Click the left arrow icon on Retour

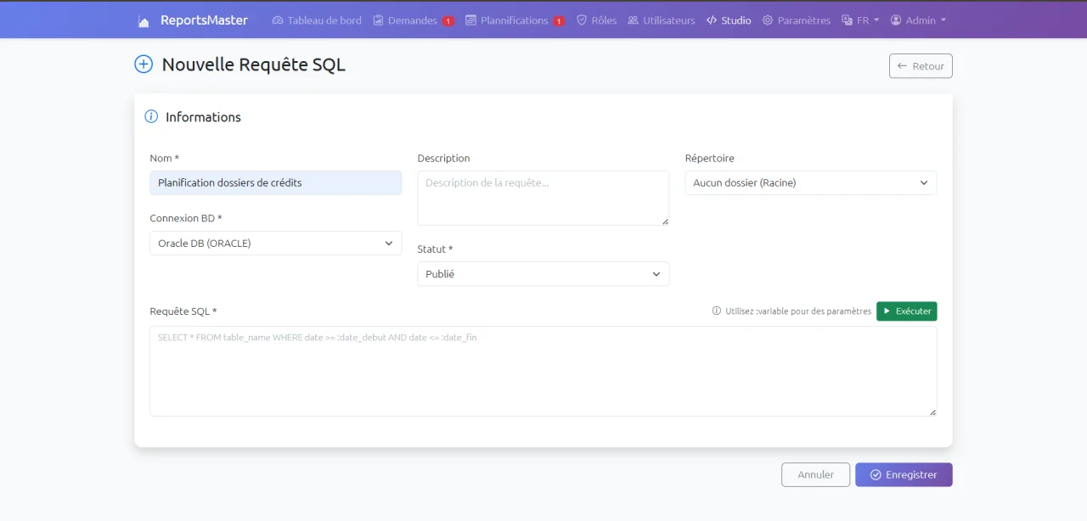click(x=902, y=66)
